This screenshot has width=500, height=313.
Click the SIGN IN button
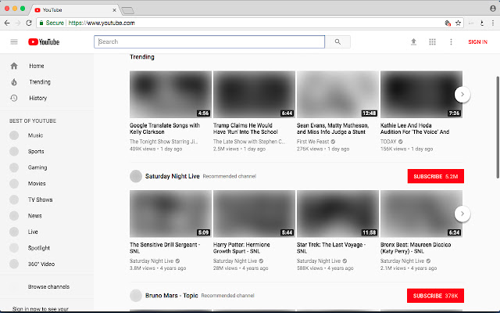[477, 41]
